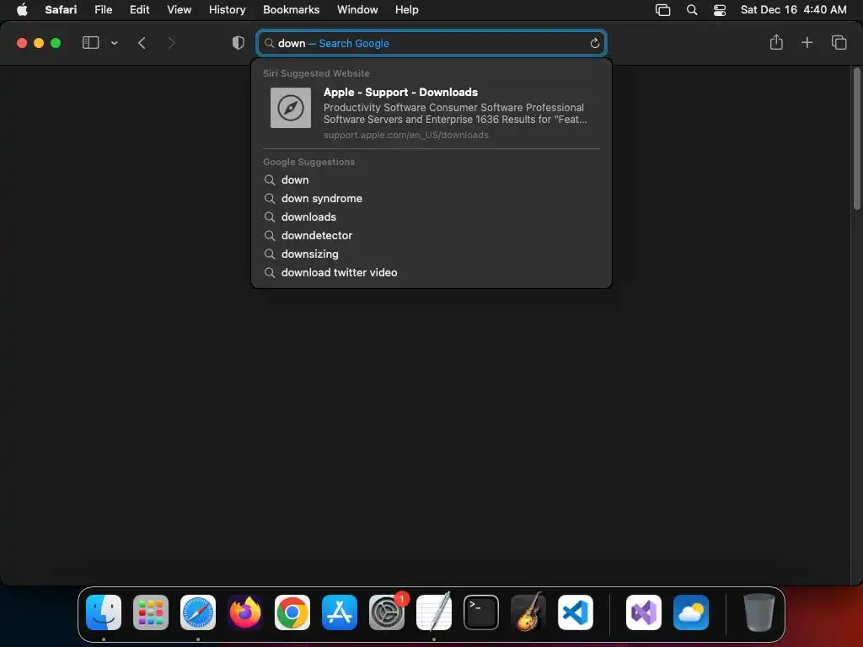Open the Share button in Safari toolbar
The width and height of the screenshot is (863, 647).
click(x=776, y=42)
